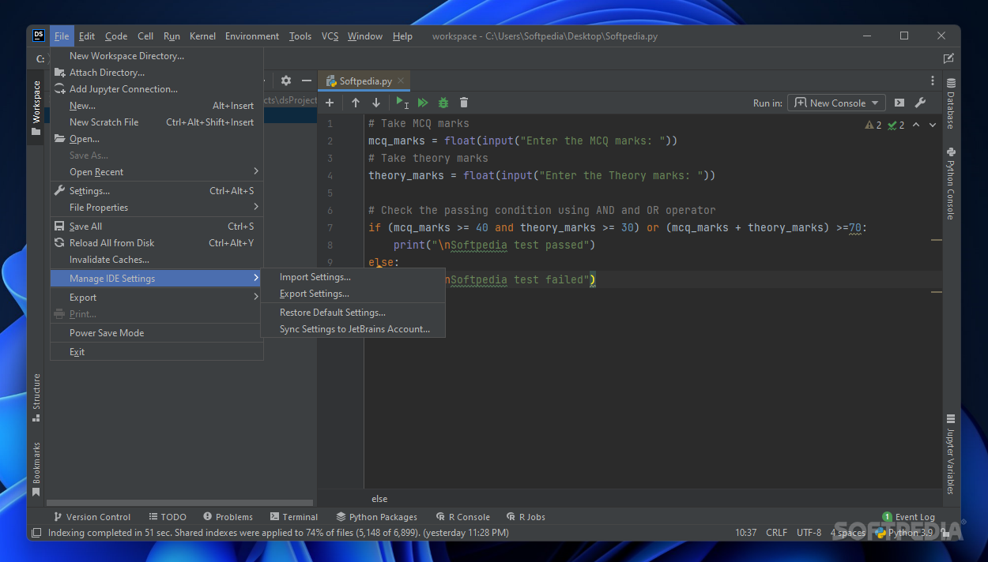Choose Export Settings... from submenu
988x562 pixels.
coord(353,294)
